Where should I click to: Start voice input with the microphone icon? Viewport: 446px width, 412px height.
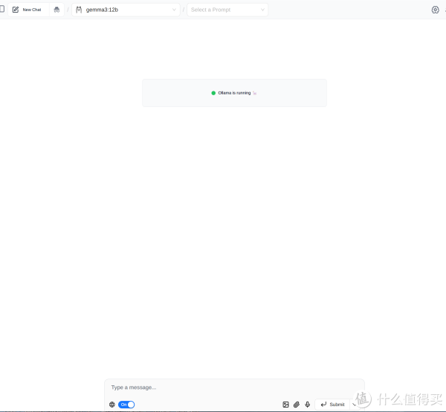[x=308, y=405]
